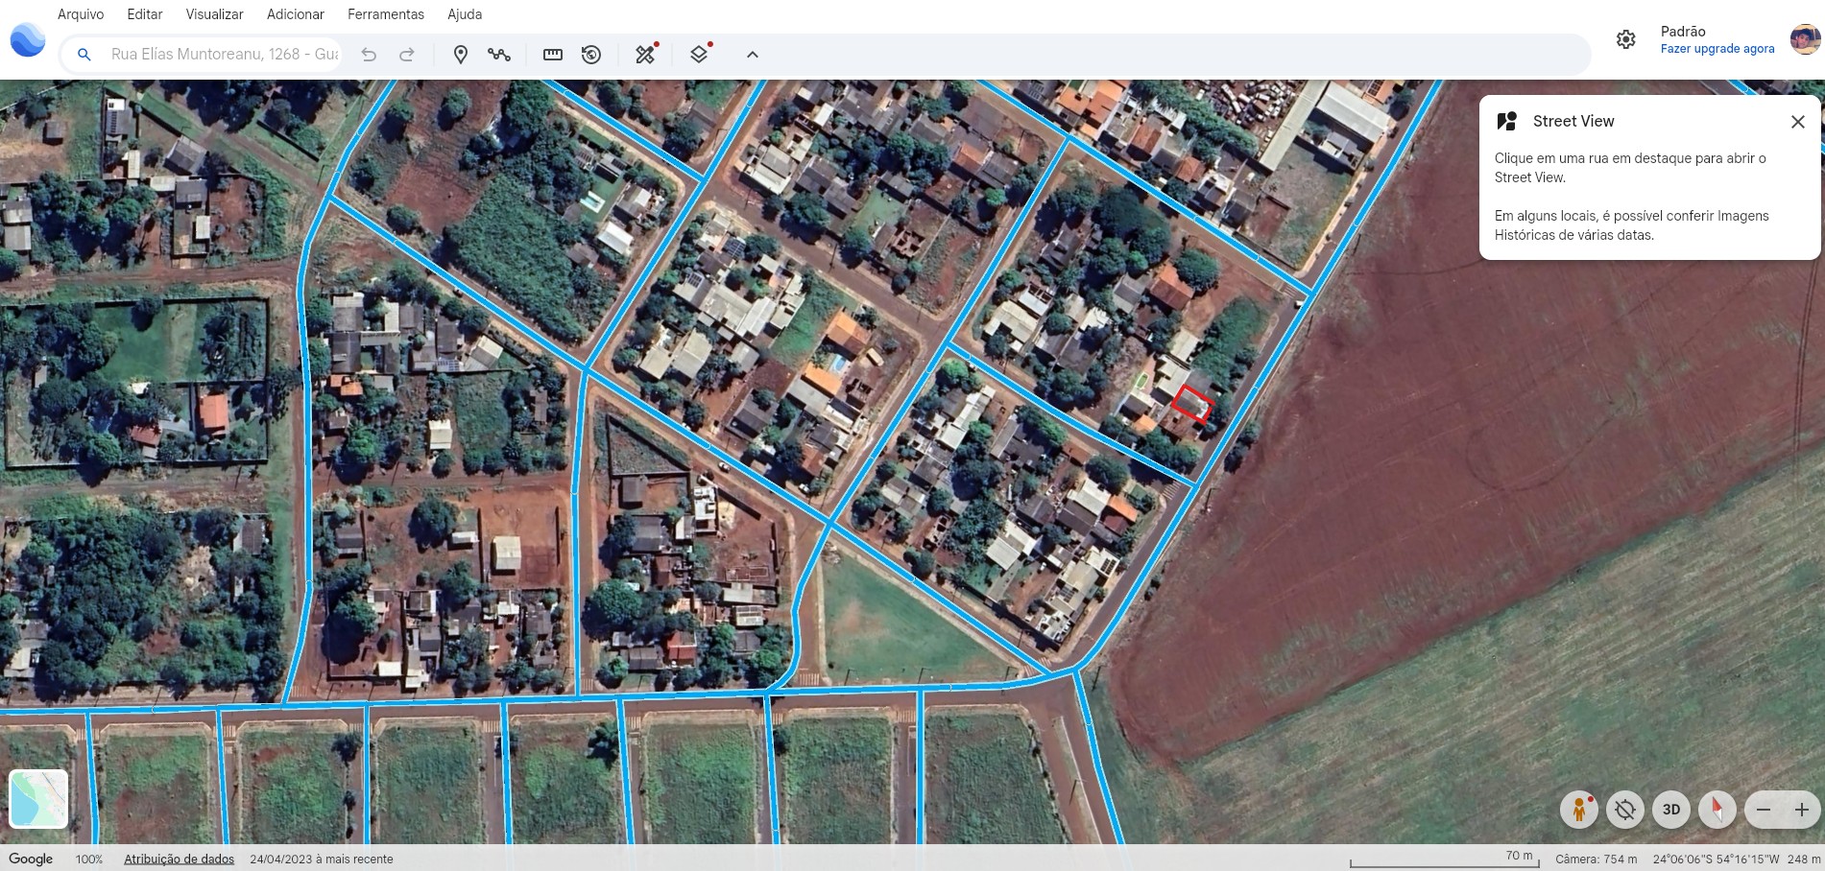Viewport: 1825px width, 871px height.
Task: Click the 'Fazer upgrade agora' link
Action: coord(1717,49)
